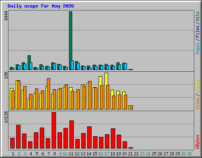The height and width of the screenshot is (158, 202).
Task: Click the 'Visits' legend label
Action: pyautogui.click(x=197, y=86)
